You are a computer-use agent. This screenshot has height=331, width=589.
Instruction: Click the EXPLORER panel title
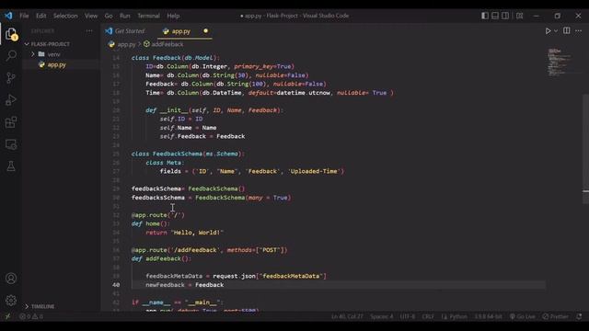point(42,30)
